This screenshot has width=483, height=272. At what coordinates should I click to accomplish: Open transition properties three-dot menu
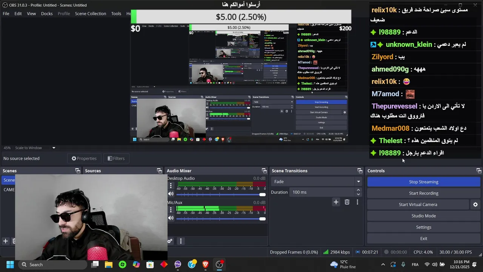357,202
